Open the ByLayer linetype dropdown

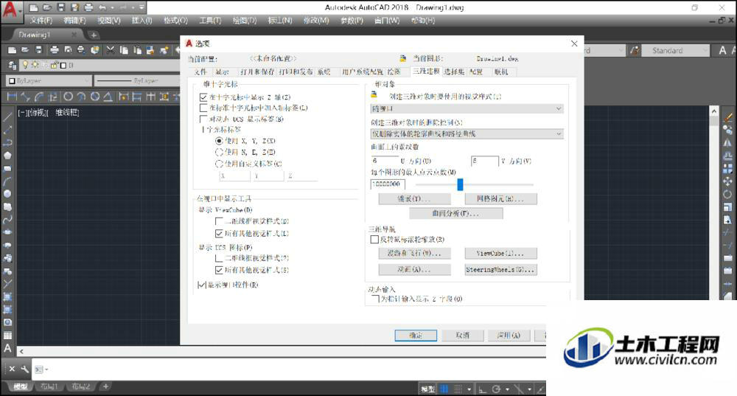coord(137,81)
